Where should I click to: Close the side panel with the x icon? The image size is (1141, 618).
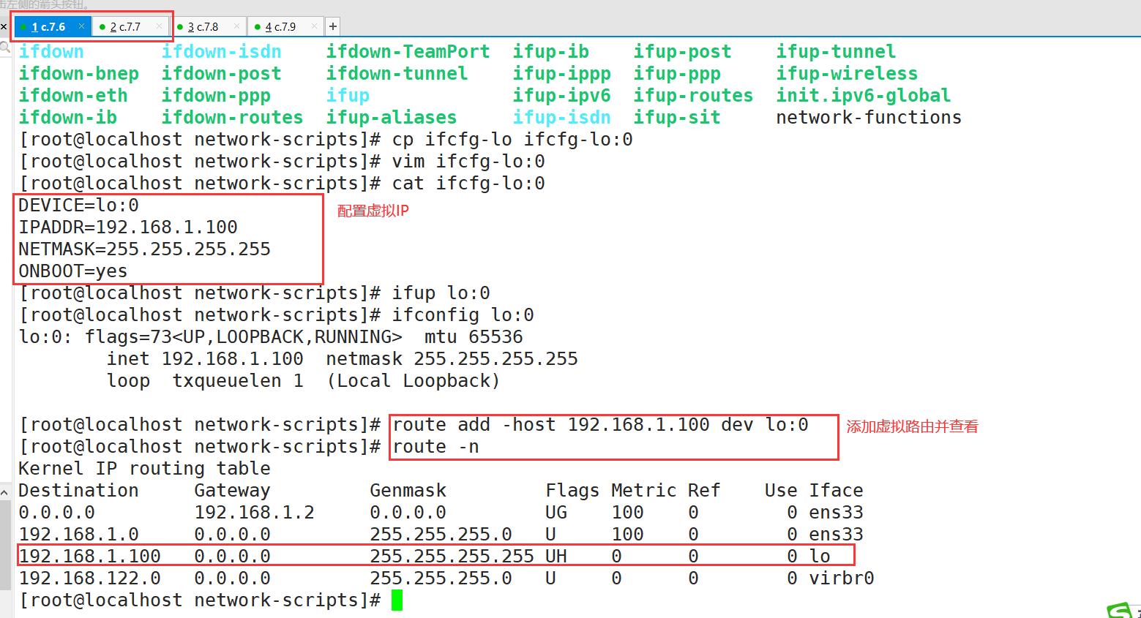point(2,27)
